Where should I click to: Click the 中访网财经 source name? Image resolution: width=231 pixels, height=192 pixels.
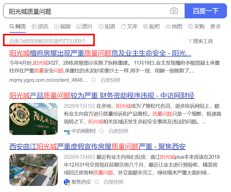pyautogui.click(x=84, y=131)
